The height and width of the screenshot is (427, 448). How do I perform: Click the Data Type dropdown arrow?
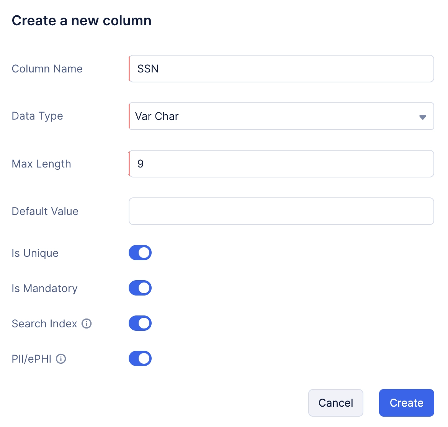423,117
